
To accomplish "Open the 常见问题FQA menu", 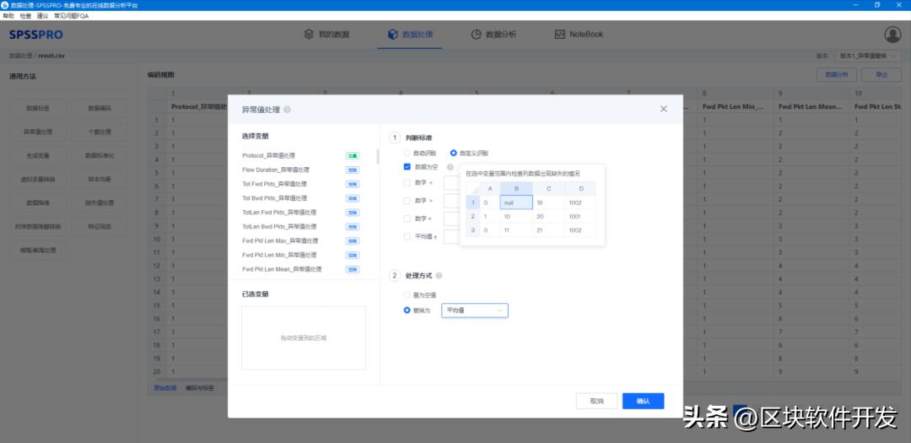I will click(x=71, y=15).
